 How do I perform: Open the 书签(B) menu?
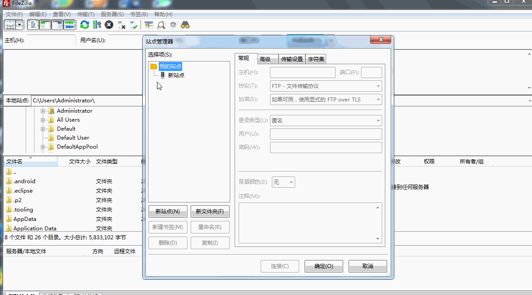[x=139, y=14]
